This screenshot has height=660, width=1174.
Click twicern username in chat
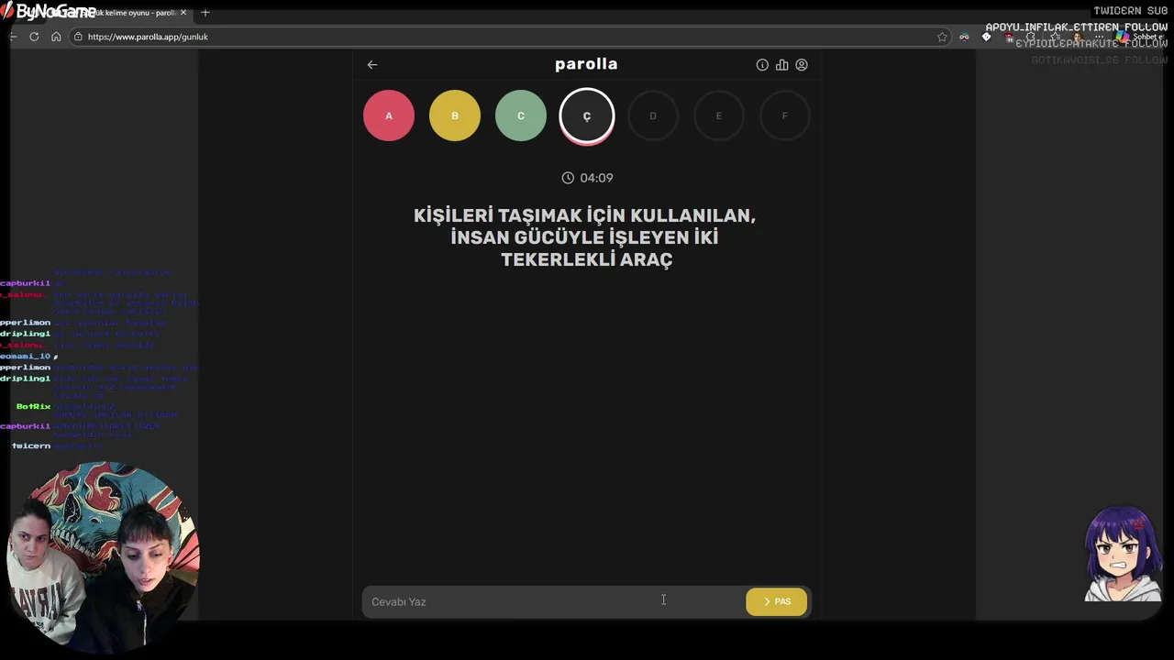pos(31,445)
